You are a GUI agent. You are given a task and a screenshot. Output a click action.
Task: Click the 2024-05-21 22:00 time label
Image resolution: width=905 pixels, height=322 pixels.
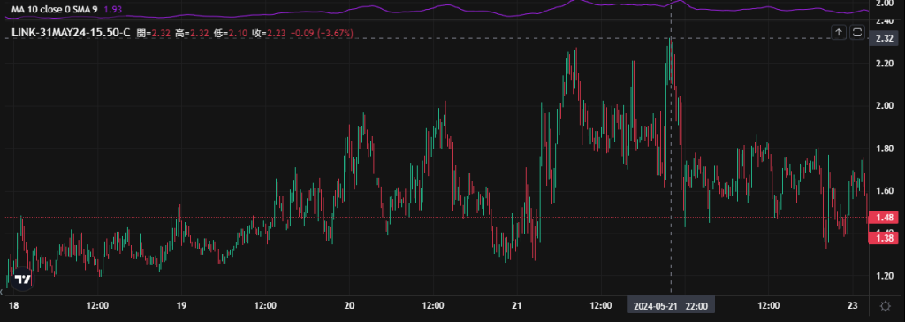(671, 305)
